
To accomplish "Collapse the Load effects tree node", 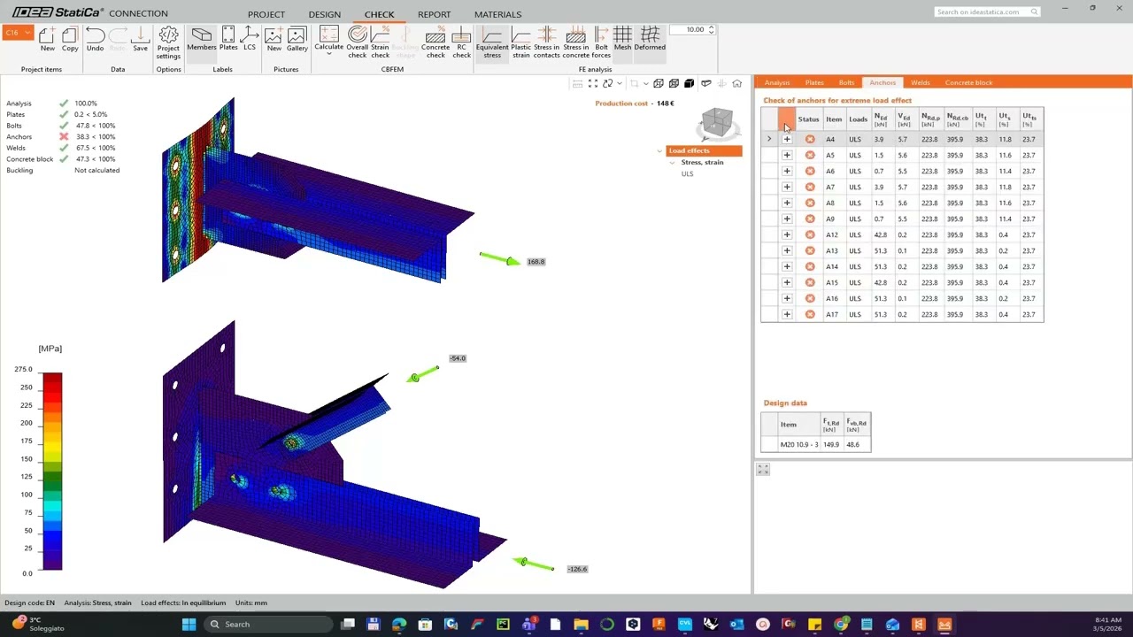I will pos(659,151).
